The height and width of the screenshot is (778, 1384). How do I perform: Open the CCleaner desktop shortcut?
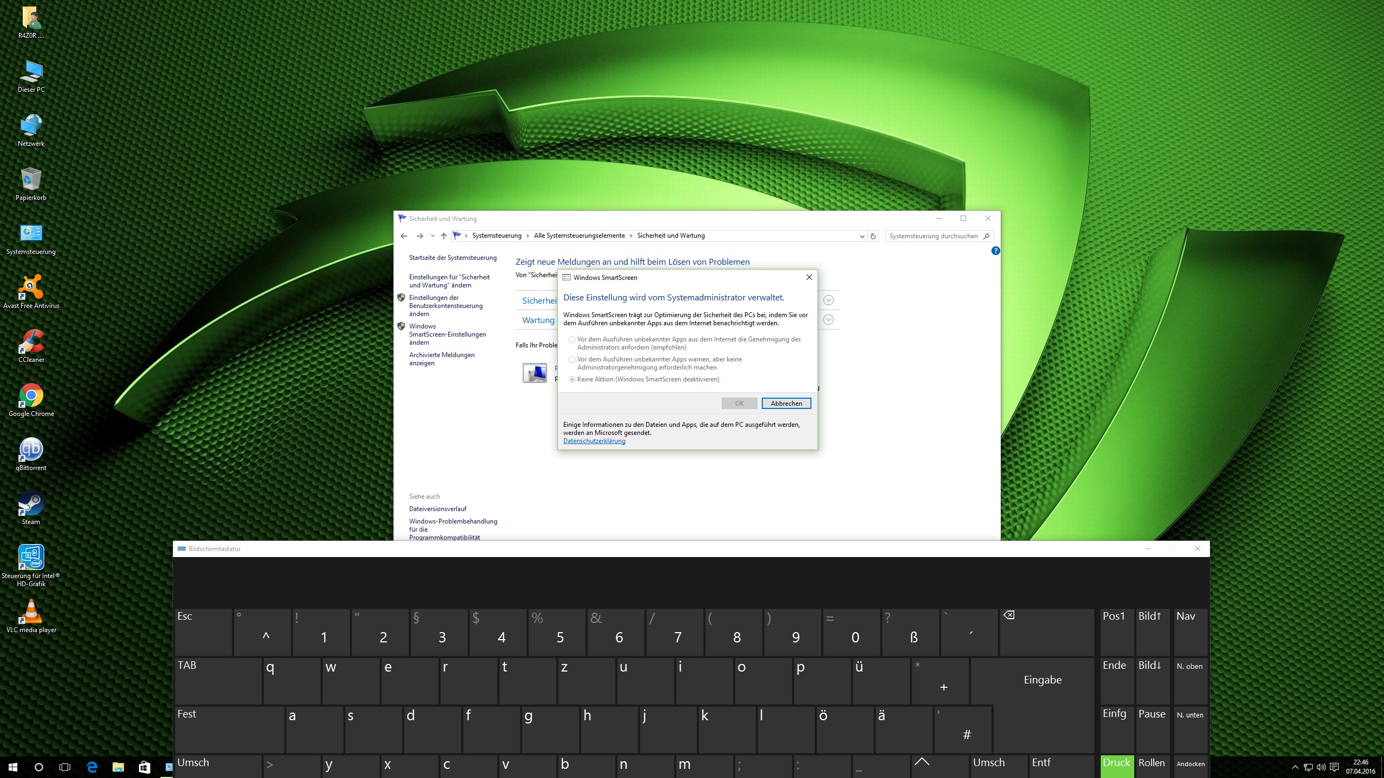(31, 342)
